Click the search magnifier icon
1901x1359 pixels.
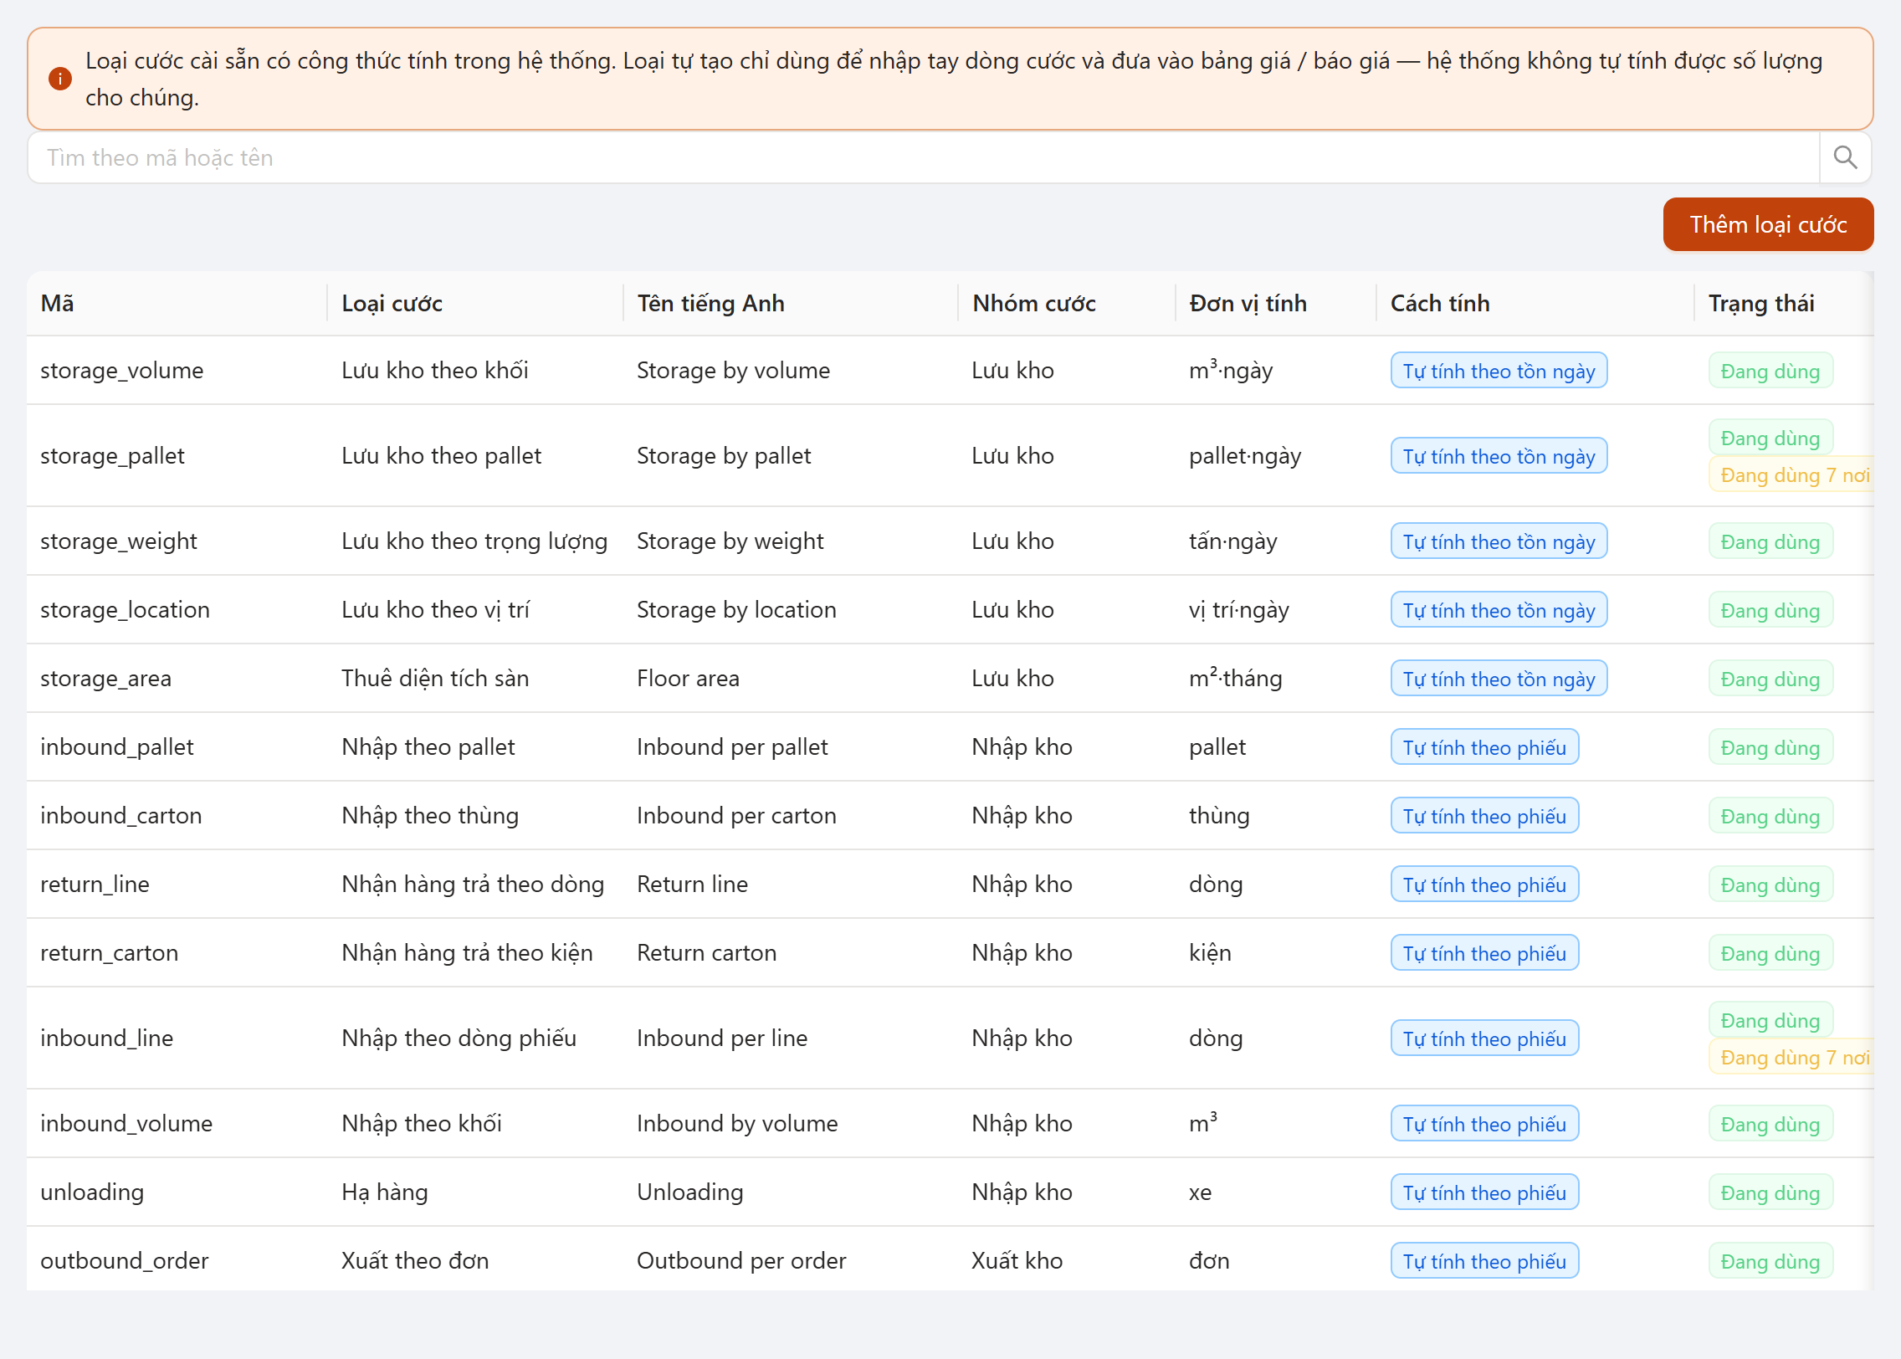pos(1845,157)
